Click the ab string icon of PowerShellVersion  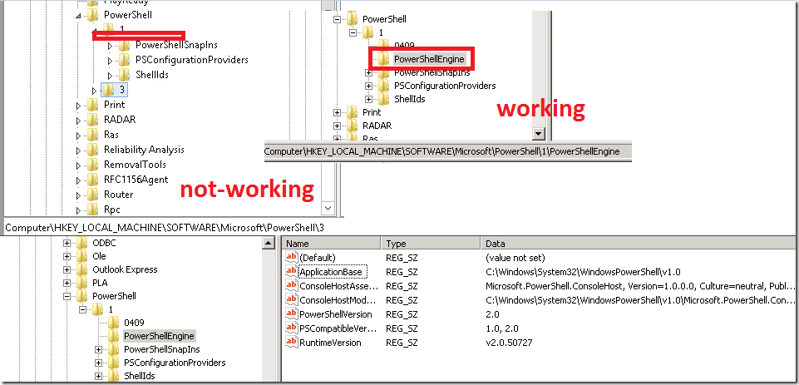click(292, 313)
